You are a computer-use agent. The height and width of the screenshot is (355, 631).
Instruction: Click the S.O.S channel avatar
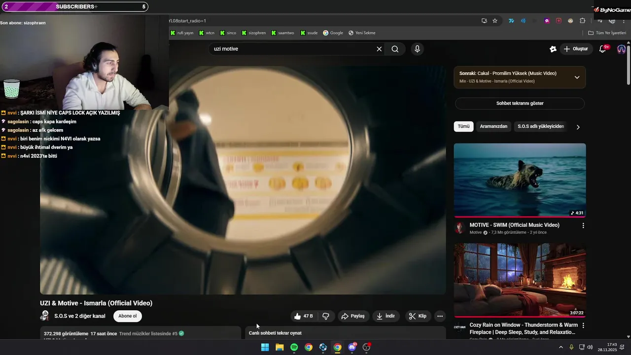(x=45, y=316)
